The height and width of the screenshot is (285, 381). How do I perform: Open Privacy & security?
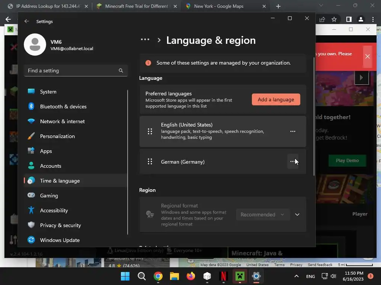[76, 225]
